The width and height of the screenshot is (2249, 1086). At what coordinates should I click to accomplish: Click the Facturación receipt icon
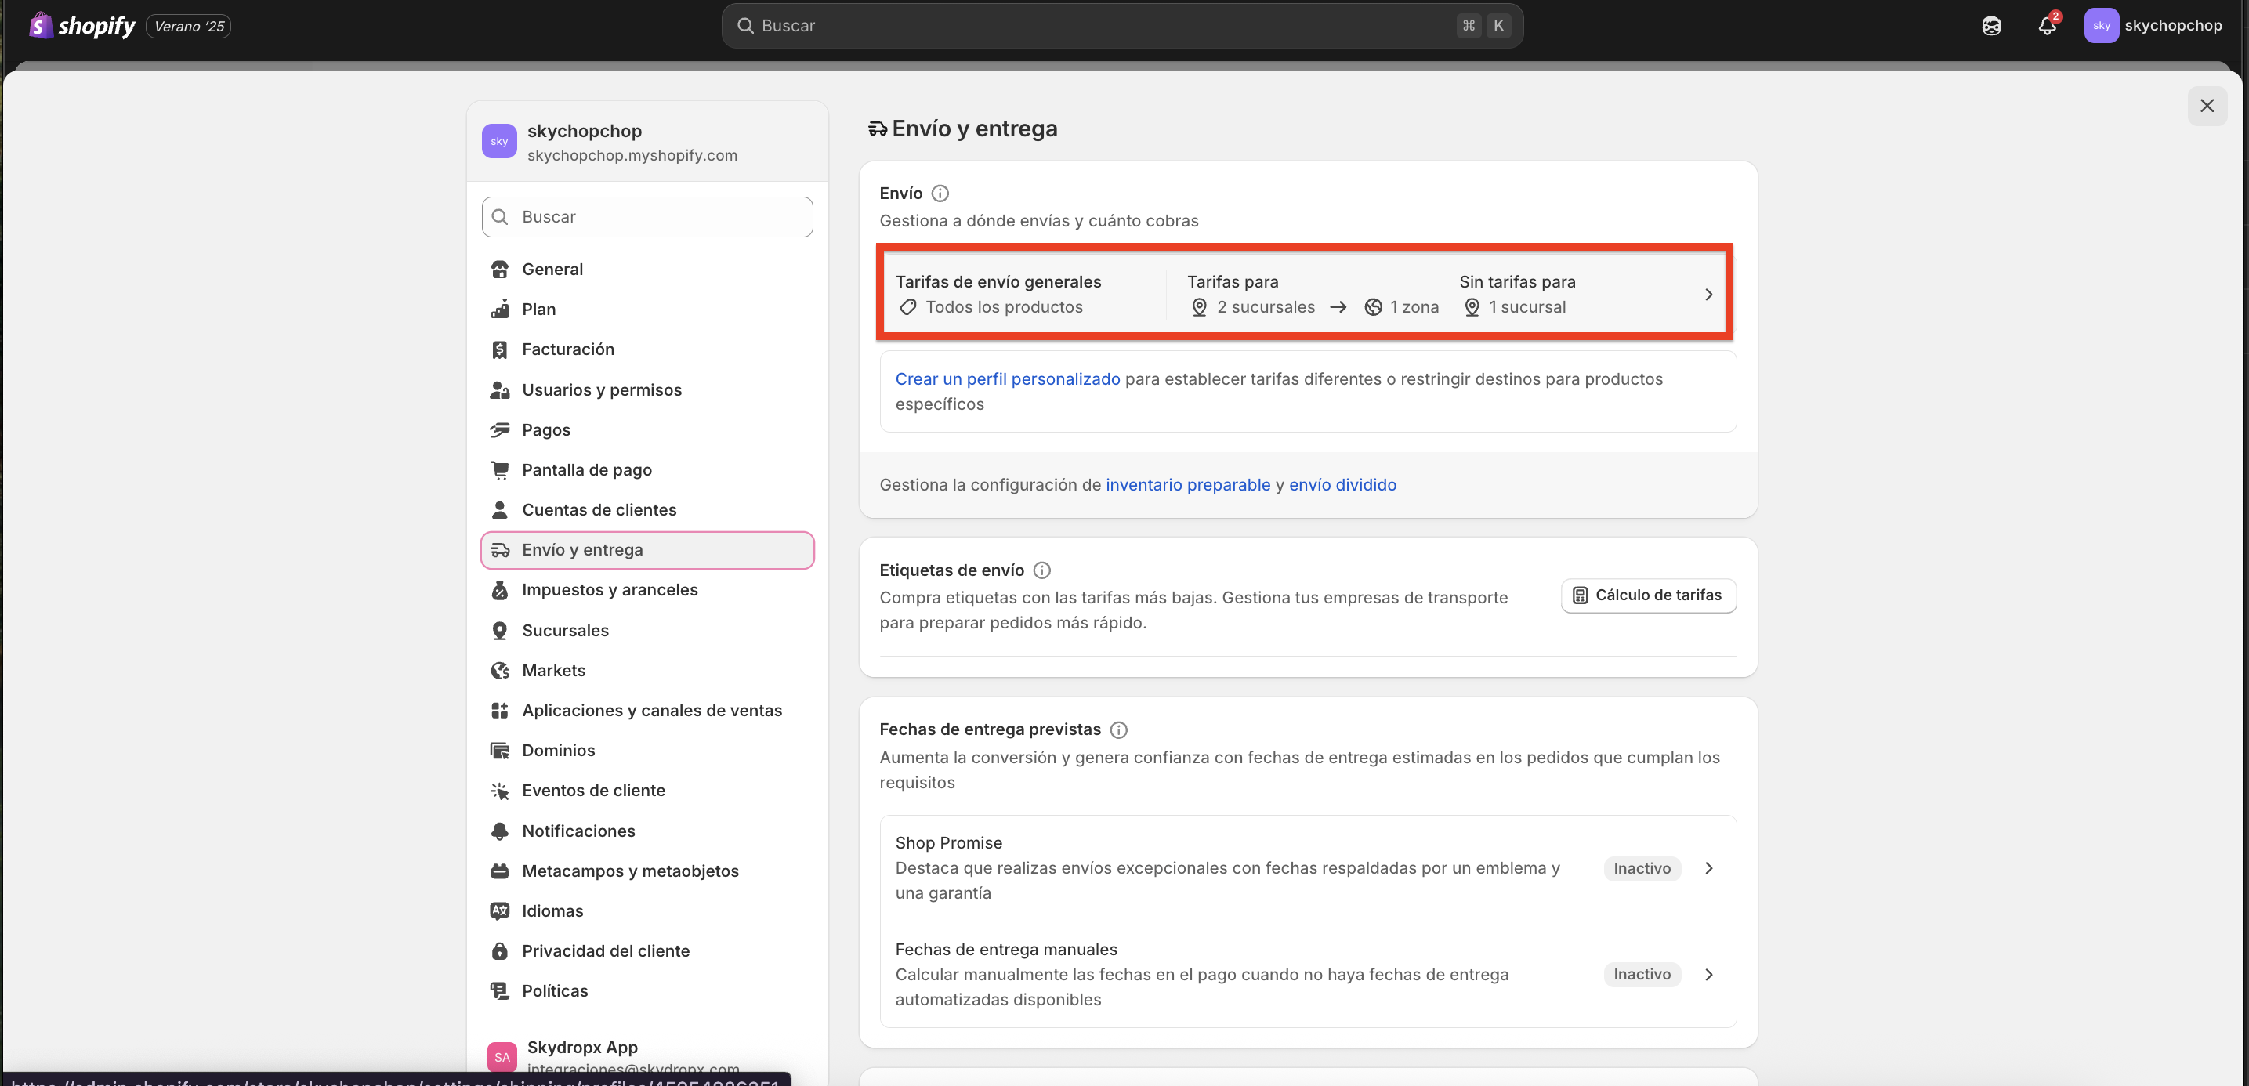pos(499,349)
